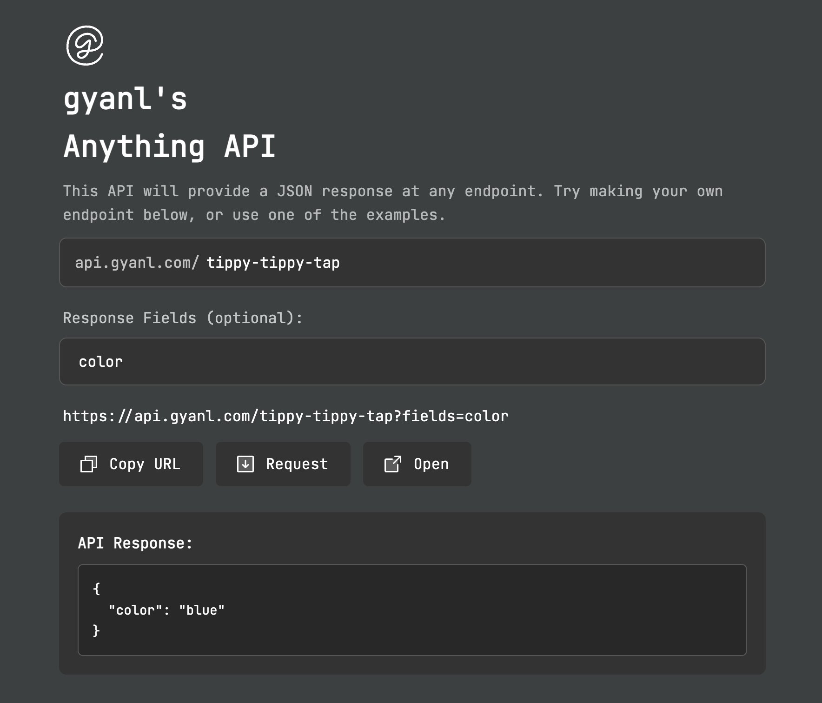Viewport: 822px width, 703px height.
Task: Click the Anything API title
Action: [x=170, y=146]
